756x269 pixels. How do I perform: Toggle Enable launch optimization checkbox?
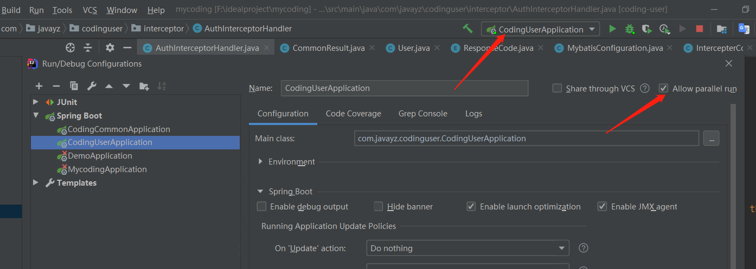point(471,206)
